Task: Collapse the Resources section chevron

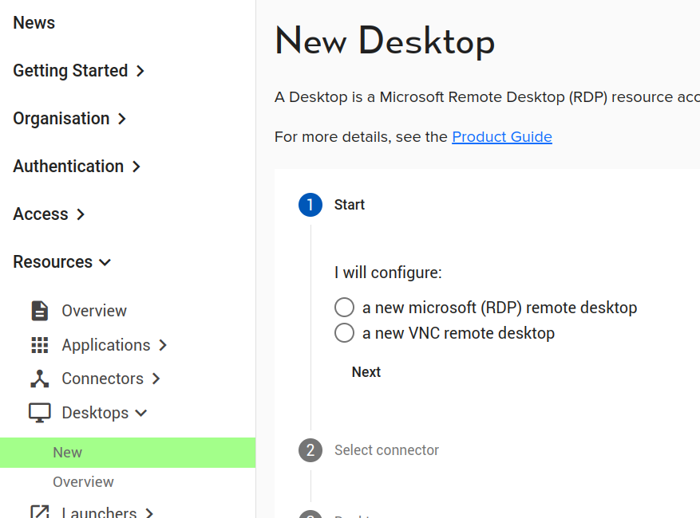Action: [105, 262]
